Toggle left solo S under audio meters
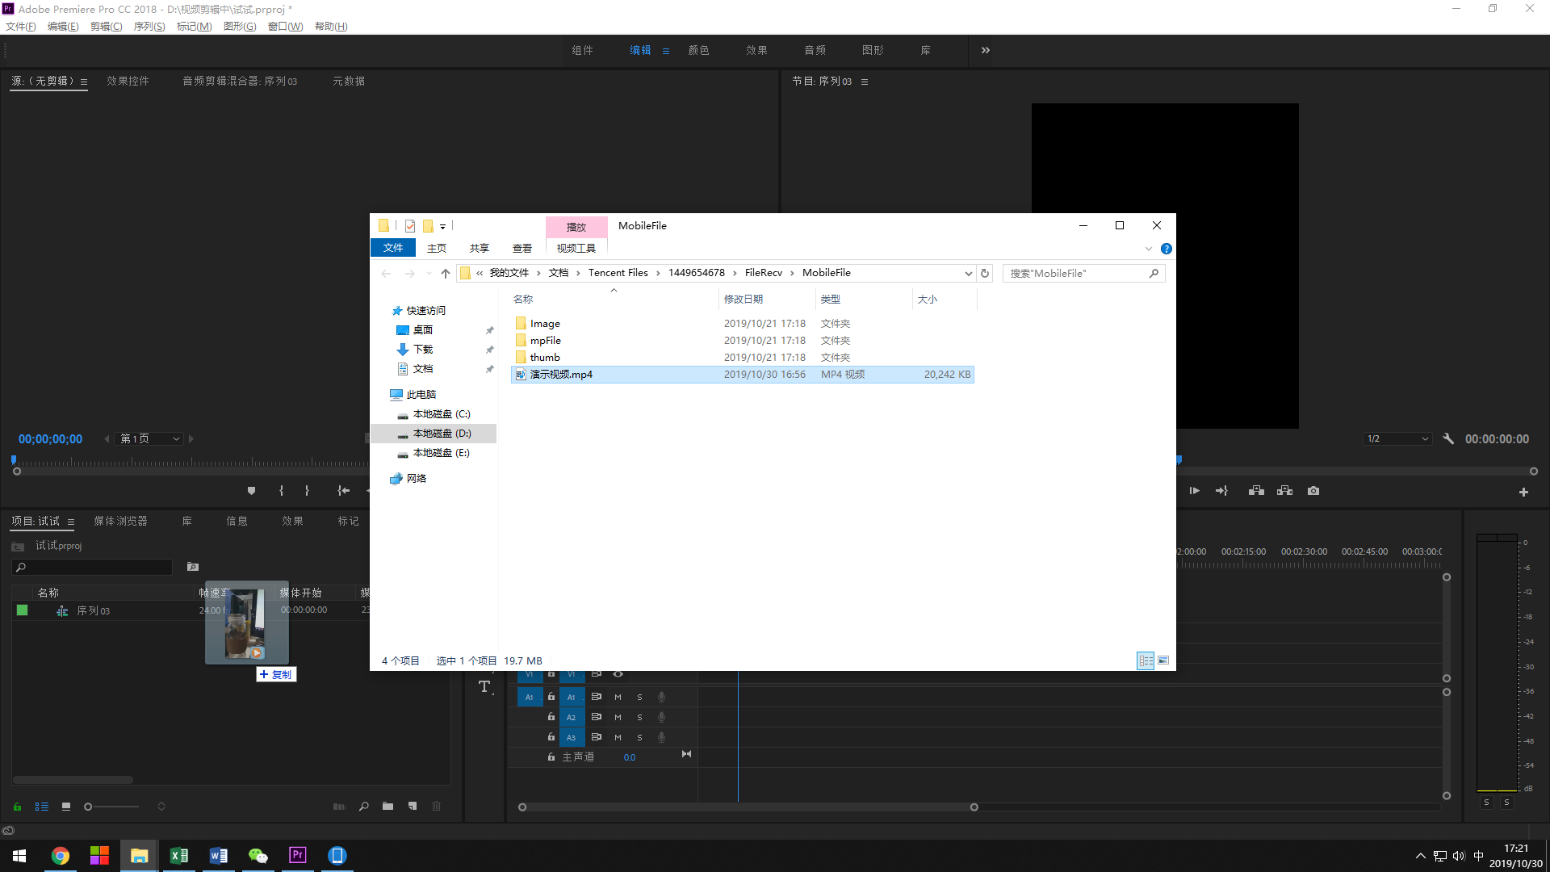The width and height of the screenshot is (1550, 872). tap(1486, 803)
